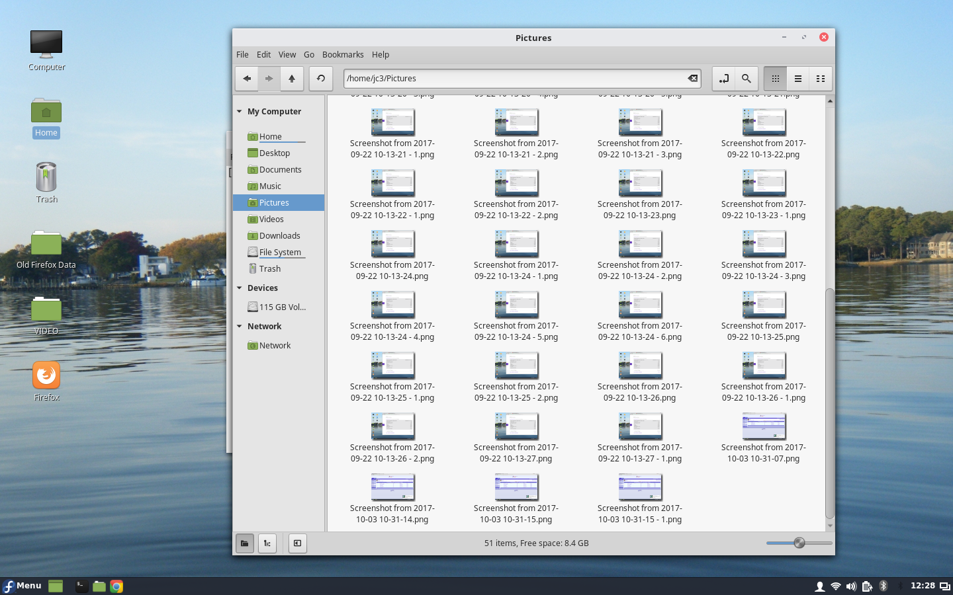This screenshot has height=595, width=953.
Task: Toggle location entry path button
Action: [723, 79]
